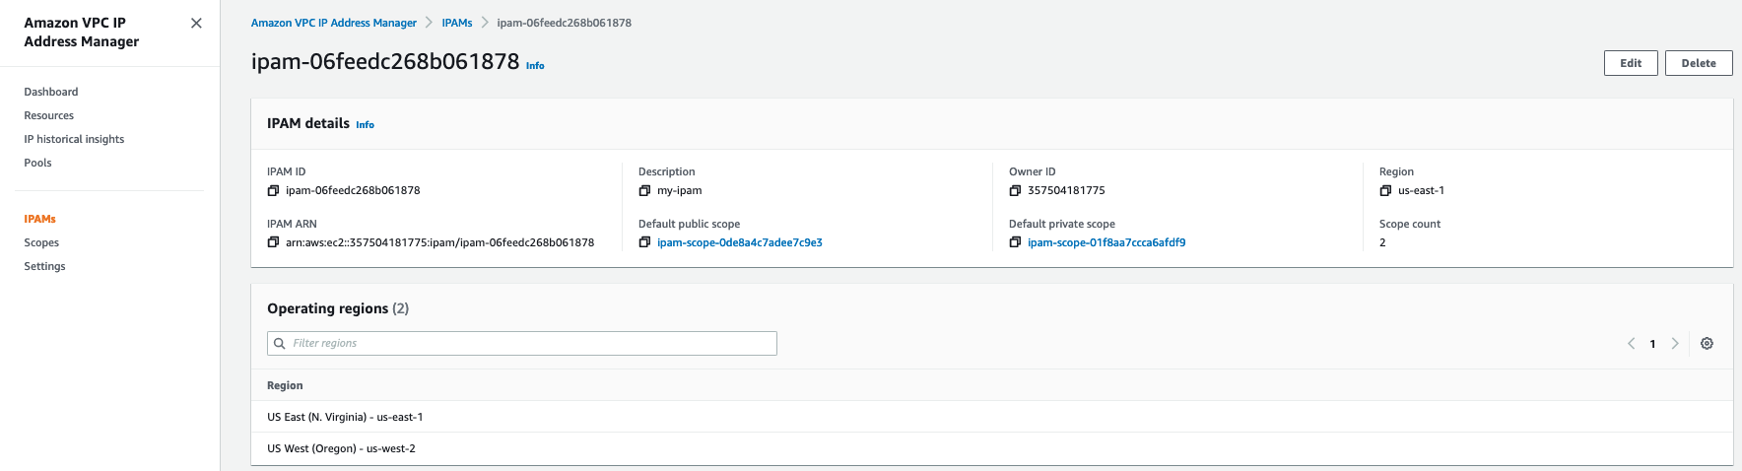Select page 1 in regions pagination
Screen dimensions: 1742x471
pos(1652,344)
